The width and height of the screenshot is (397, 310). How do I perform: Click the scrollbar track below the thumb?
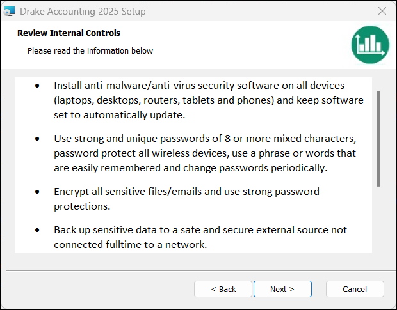tap(378, 221)
